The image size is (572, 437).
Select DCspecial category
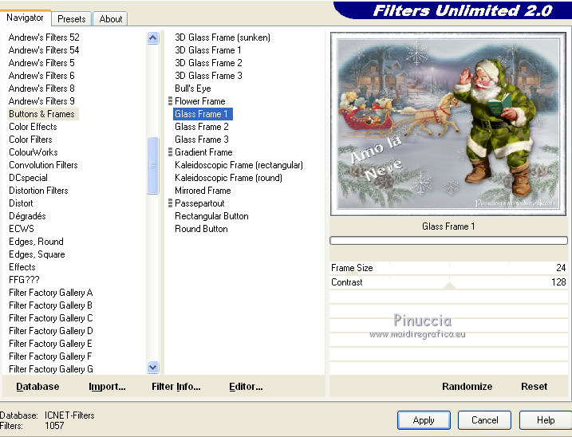[28, 178]
